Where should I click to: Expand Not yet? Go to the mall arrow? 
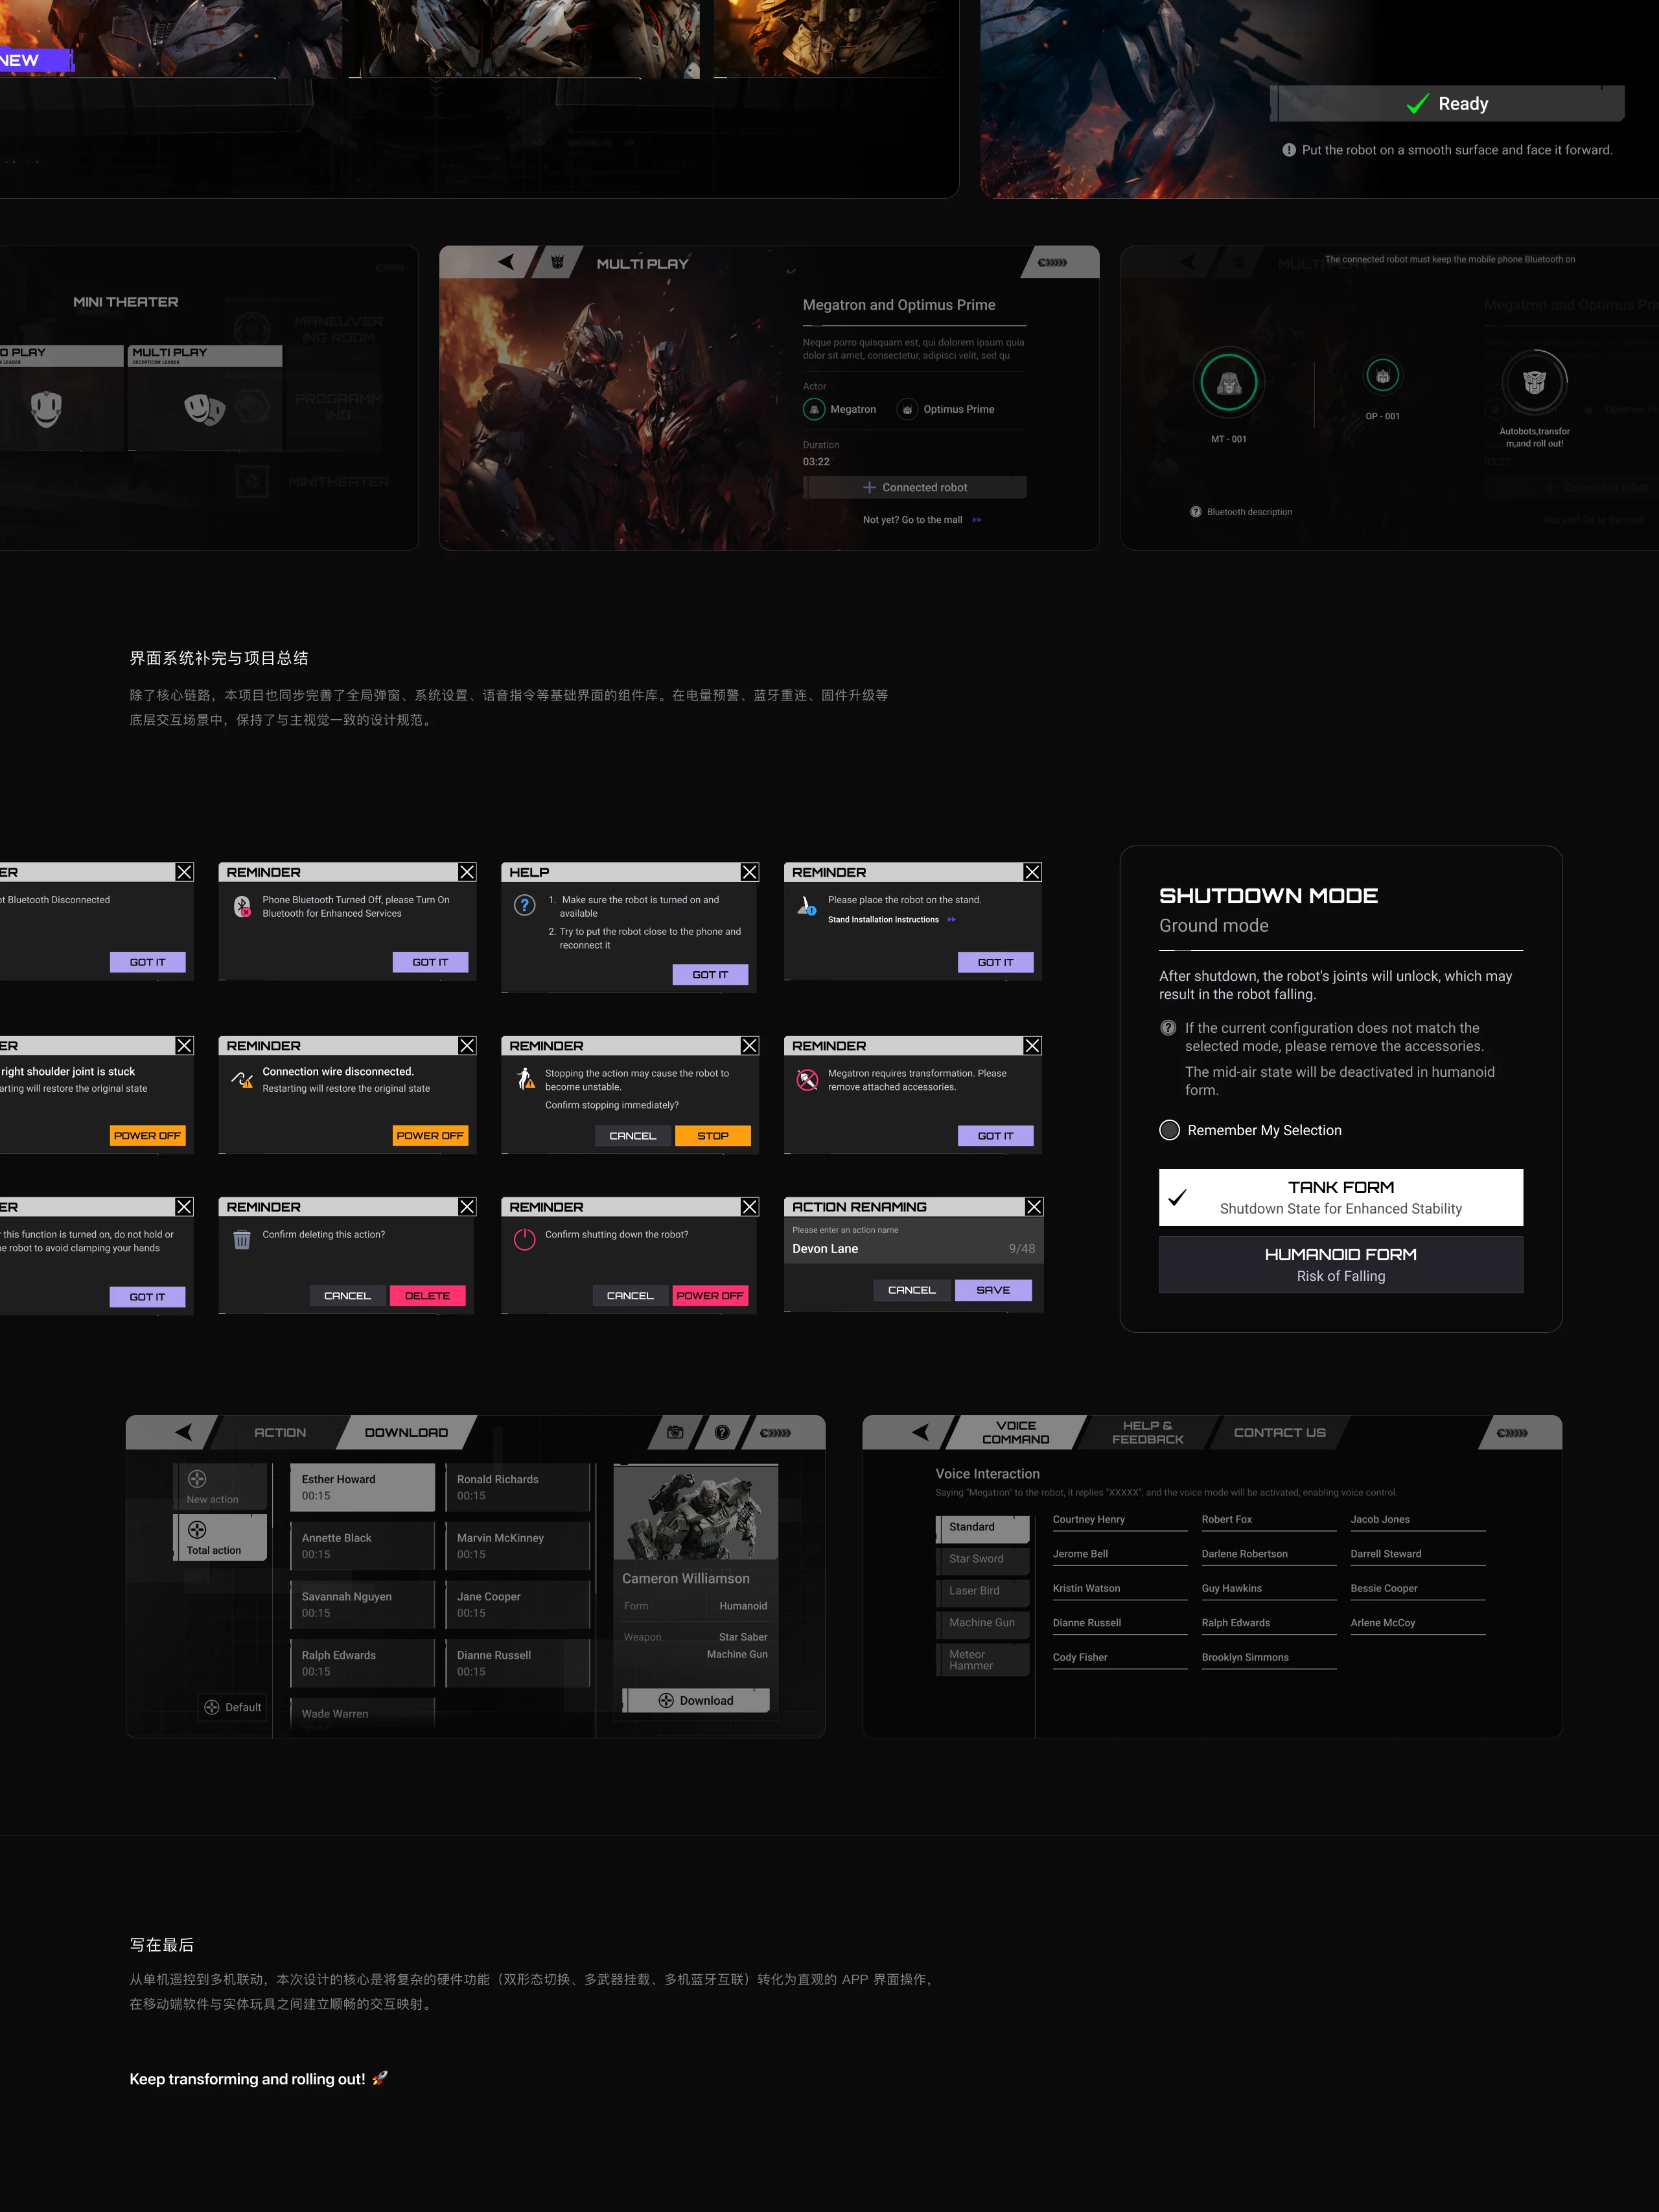click(977, 520)
